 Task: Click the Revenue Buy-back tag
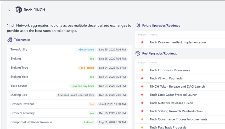83,86
